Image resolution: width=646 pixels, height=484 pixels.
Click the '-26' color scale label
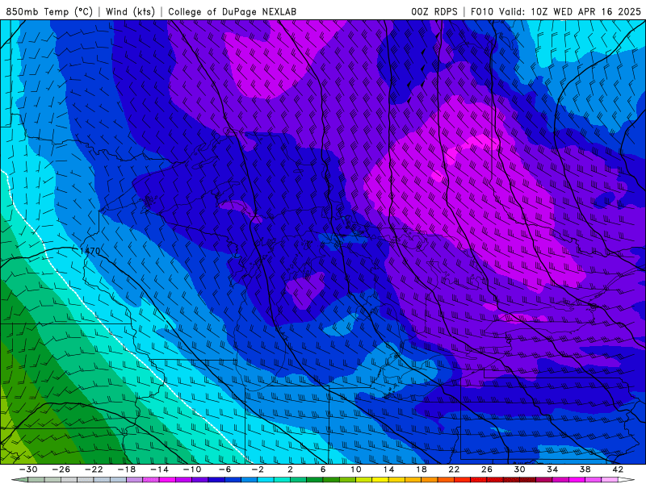(x=61, y=469)
